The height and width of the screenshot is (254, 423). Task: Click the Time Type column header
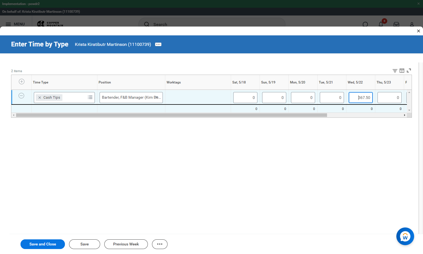[x=64, y=82]
